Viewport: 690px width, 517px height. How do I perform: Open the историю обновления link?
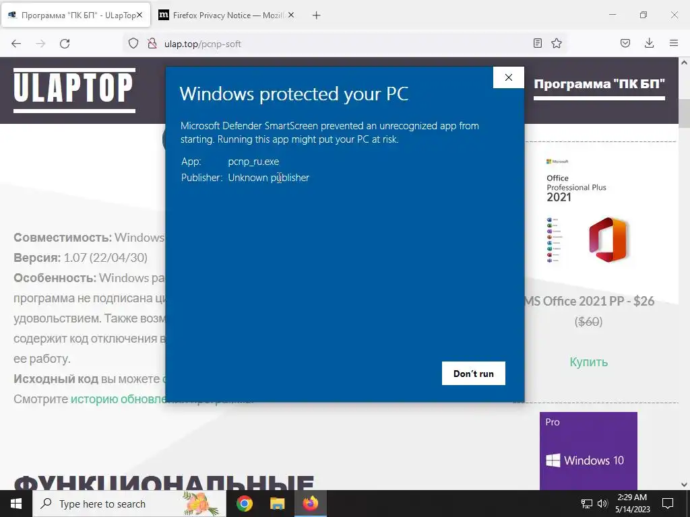pos(117,399)
